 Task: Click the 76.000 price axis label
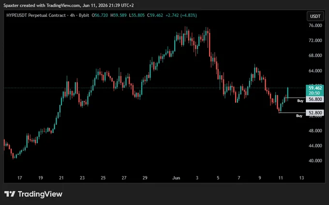[315, 25]
